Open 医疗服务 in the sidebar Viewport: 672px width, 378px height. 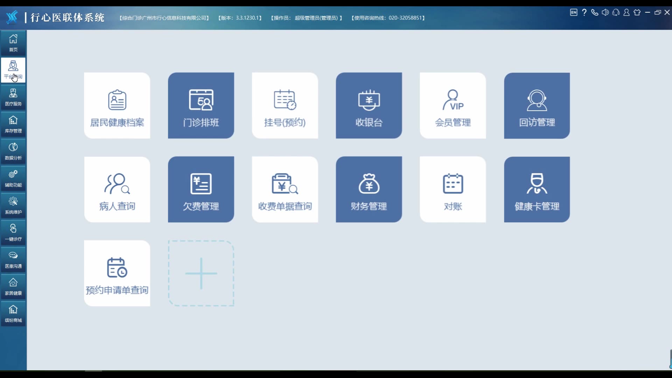13,97
